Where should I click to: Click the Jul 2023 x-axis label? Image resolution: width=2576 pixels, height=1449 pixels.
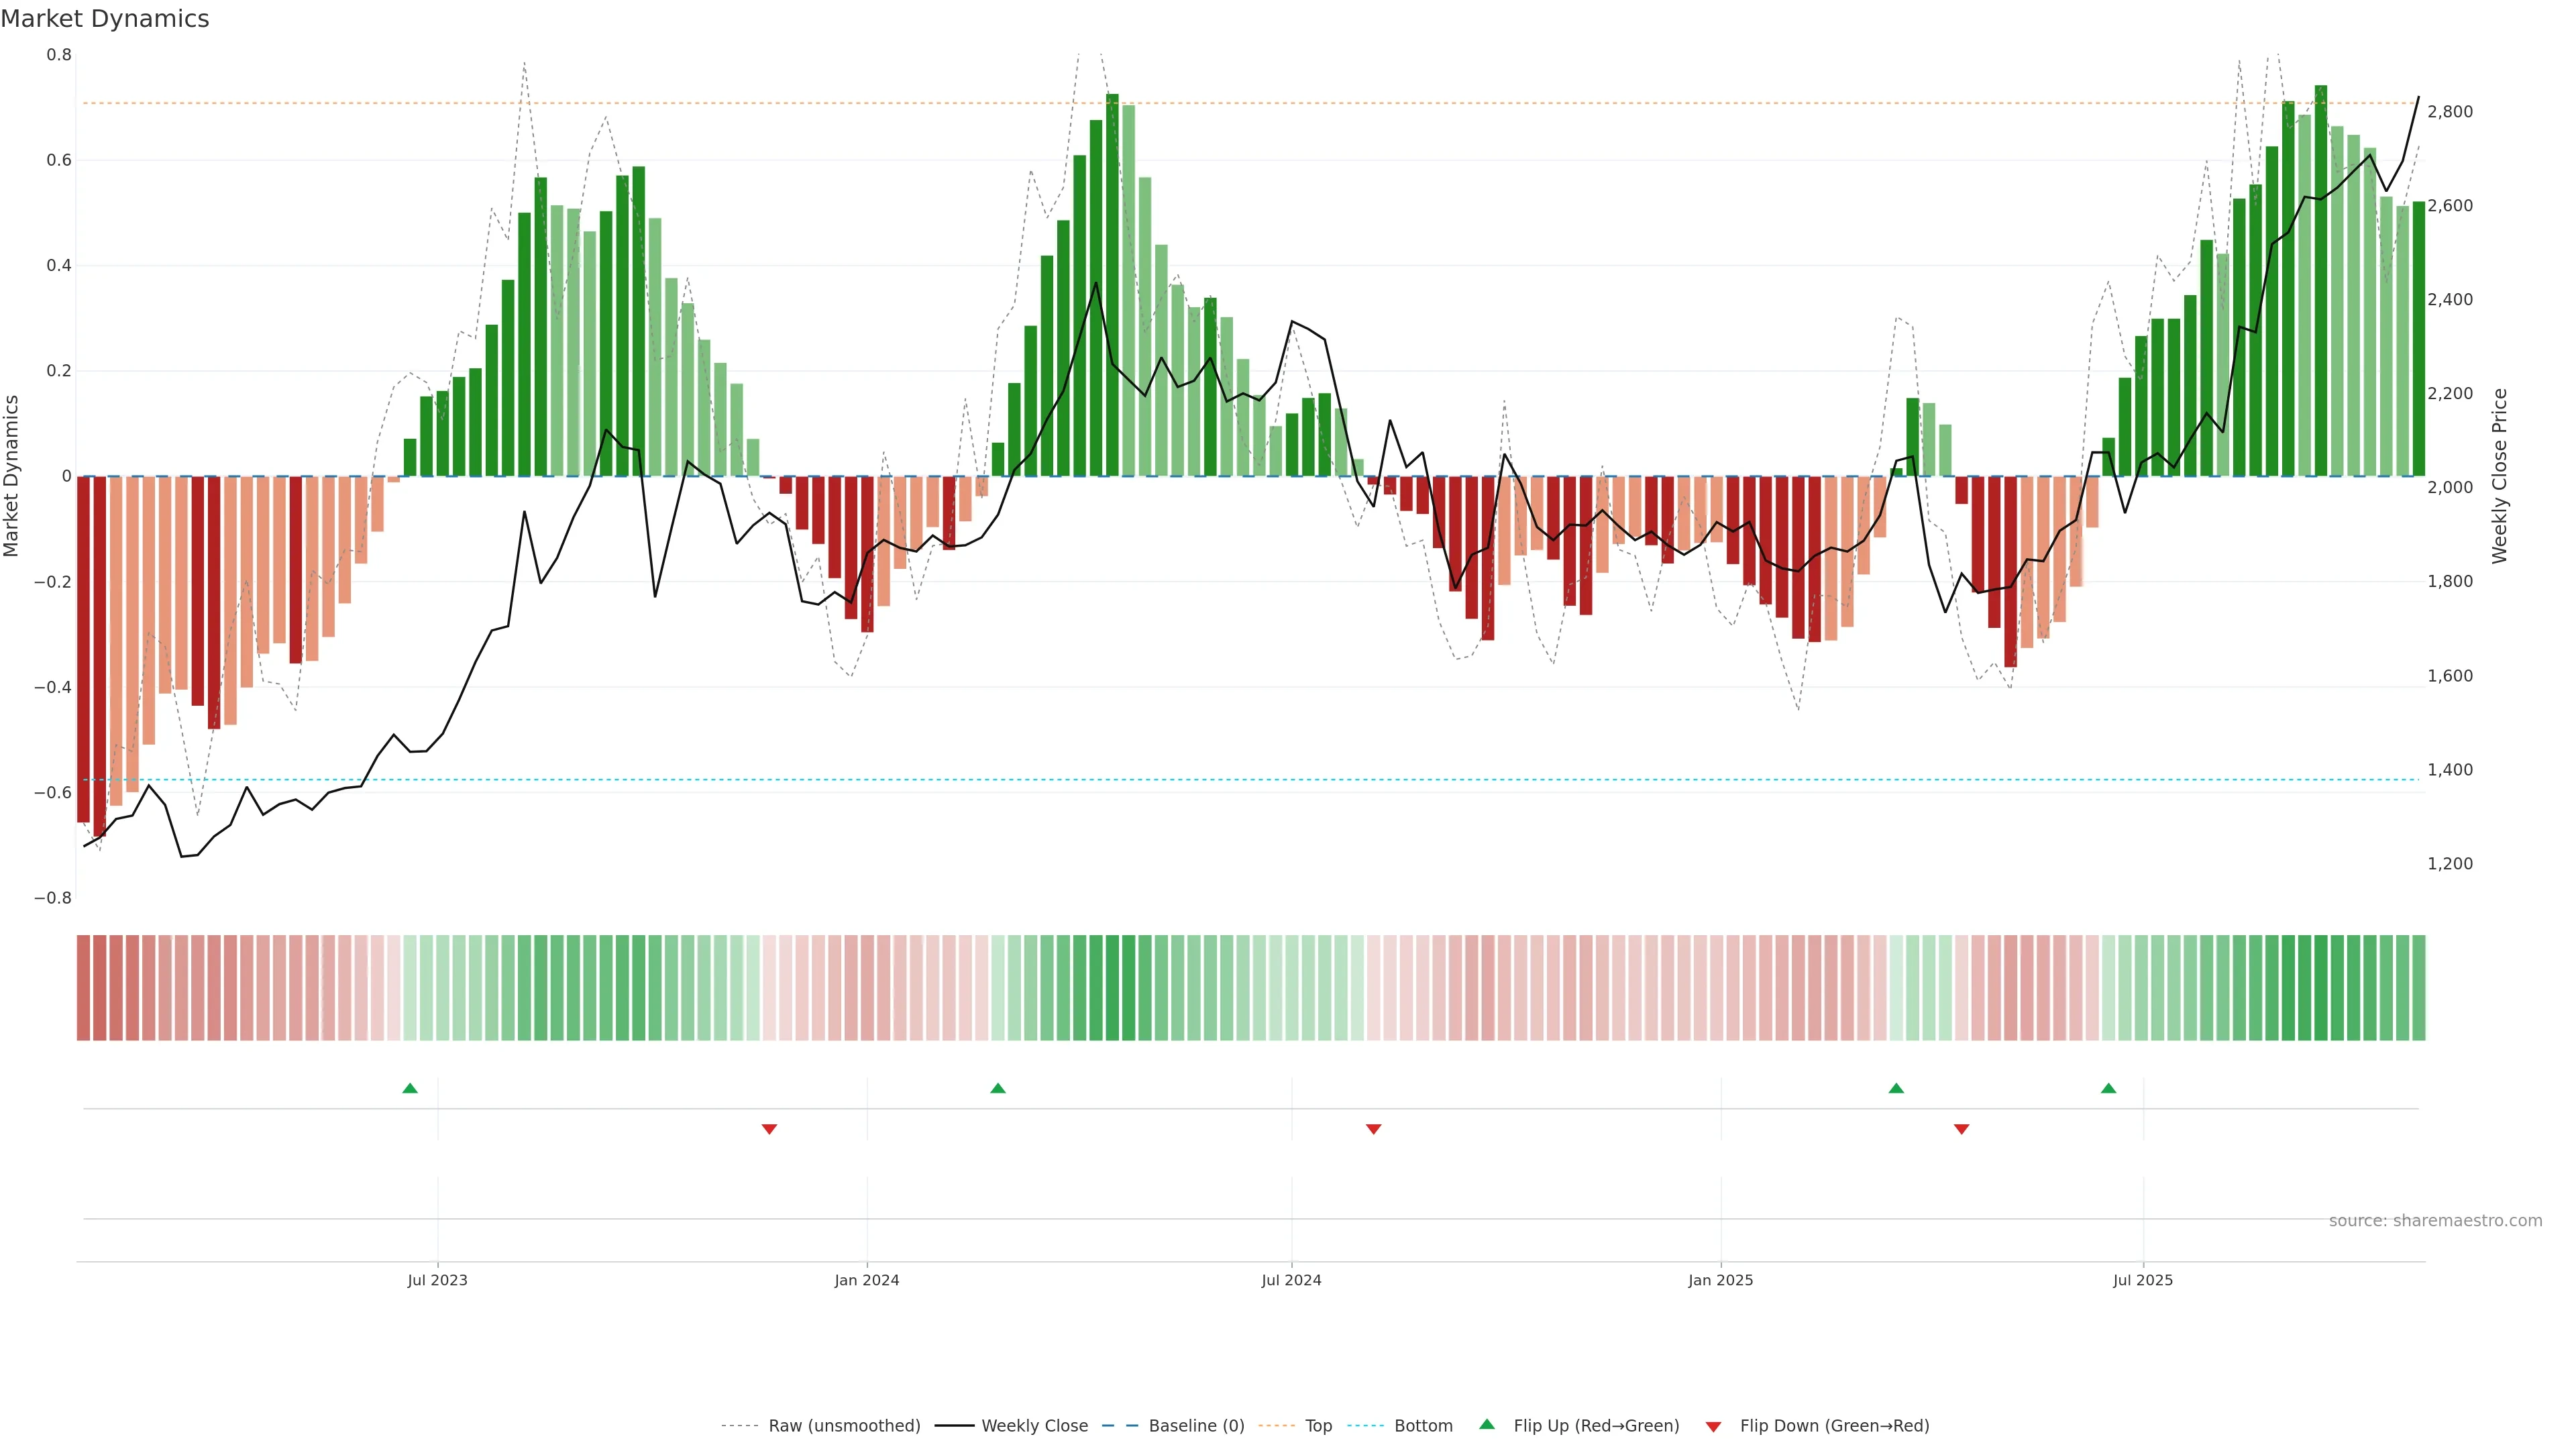tap(437, 1280)
